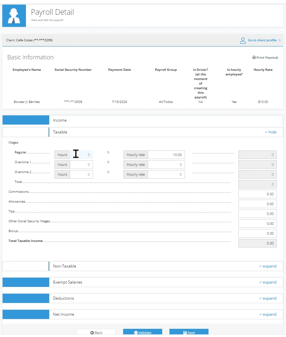Click the employee name Bowser Jr Benitez
This screenshot has width=286, height=337.
[x=27, y=102]
